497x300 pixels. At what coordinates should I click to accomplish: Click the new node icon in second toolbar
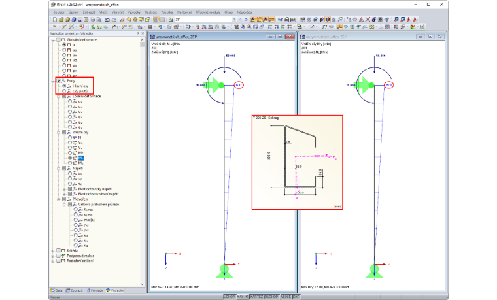coord(54,27)
